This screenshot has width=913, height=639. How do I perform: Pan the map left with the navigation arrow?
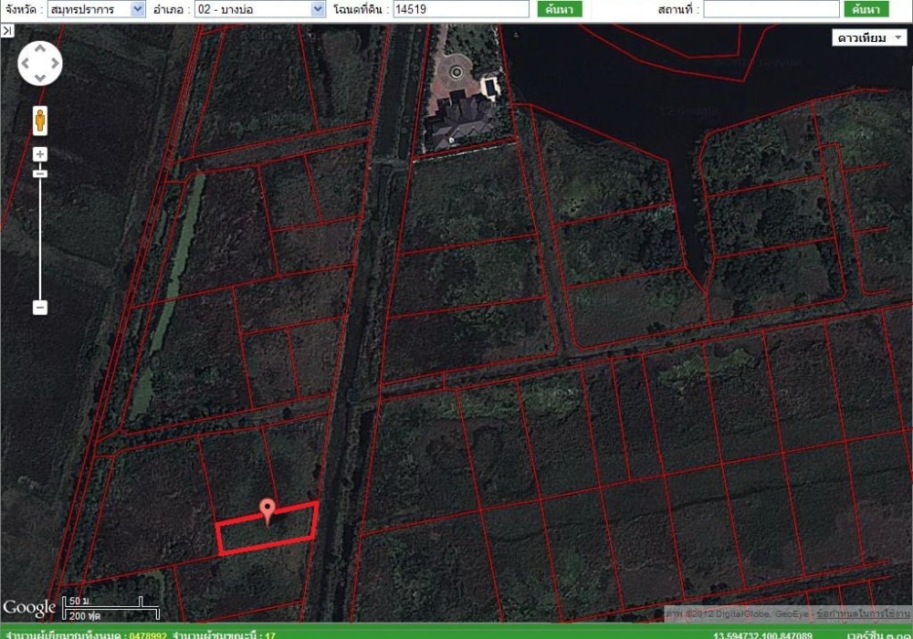pos(25,63)
